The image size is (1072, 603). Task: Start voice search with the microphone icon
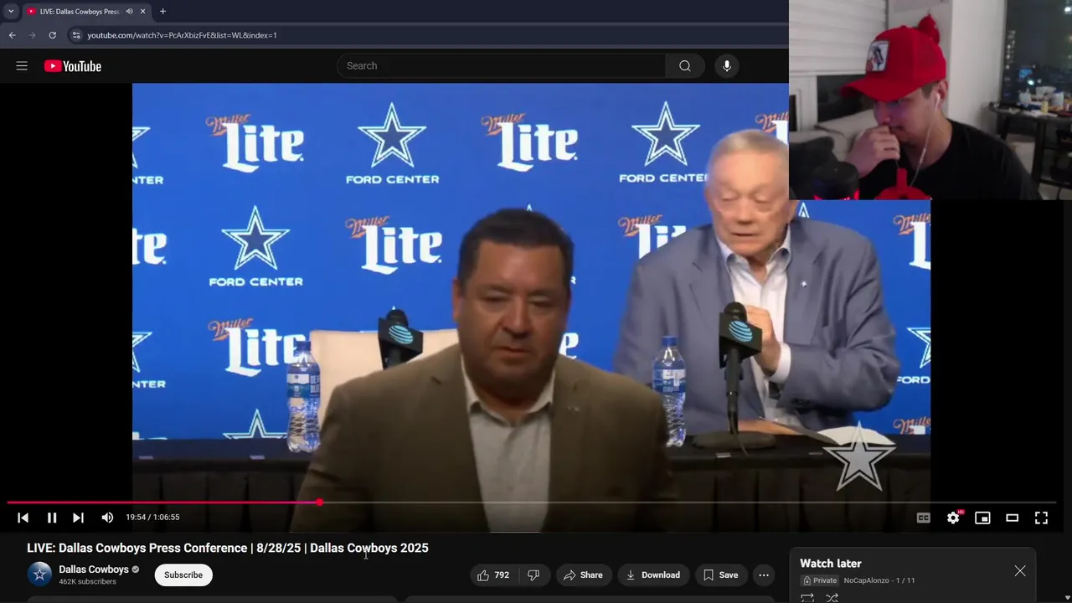726,66
